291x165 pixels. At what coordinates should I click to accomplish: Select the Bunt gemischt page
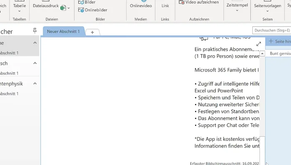(x=278, y=54)
